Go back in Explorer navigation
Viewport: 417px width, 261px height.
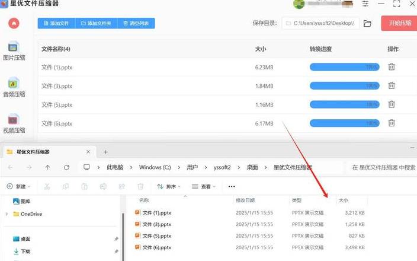(x=11, y=167)
